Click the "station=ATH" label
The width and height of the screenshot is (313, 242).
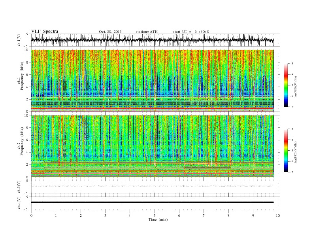coord(147,32)
